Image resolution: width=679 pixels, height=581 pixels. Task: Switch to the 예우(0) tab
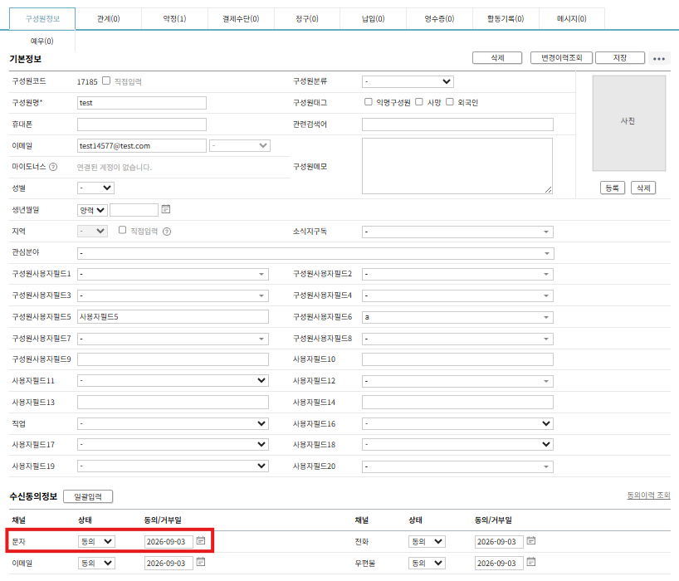pyautogui.click(x=42, y=41)
